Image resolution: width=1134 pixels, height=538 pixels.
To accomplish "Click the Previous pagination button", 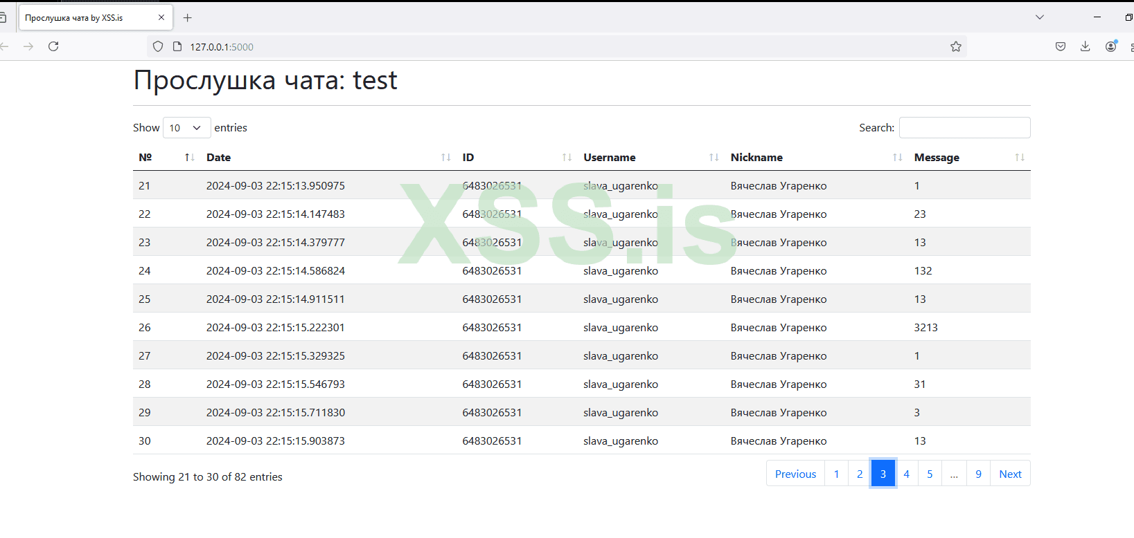I will [795, 474].
